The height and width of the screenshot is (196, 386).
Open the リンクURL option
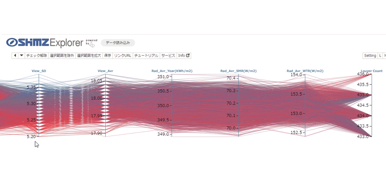tap(123, 55)
